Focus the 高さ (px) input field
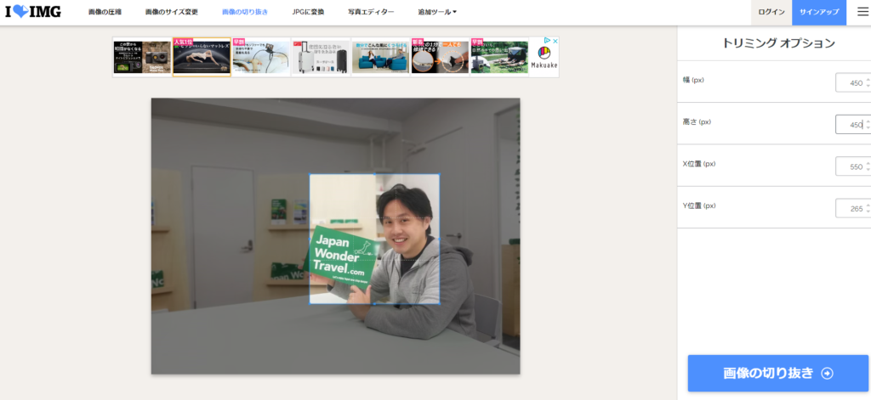Viewport: 871px width, 400px height. click(x=851, y=125)
